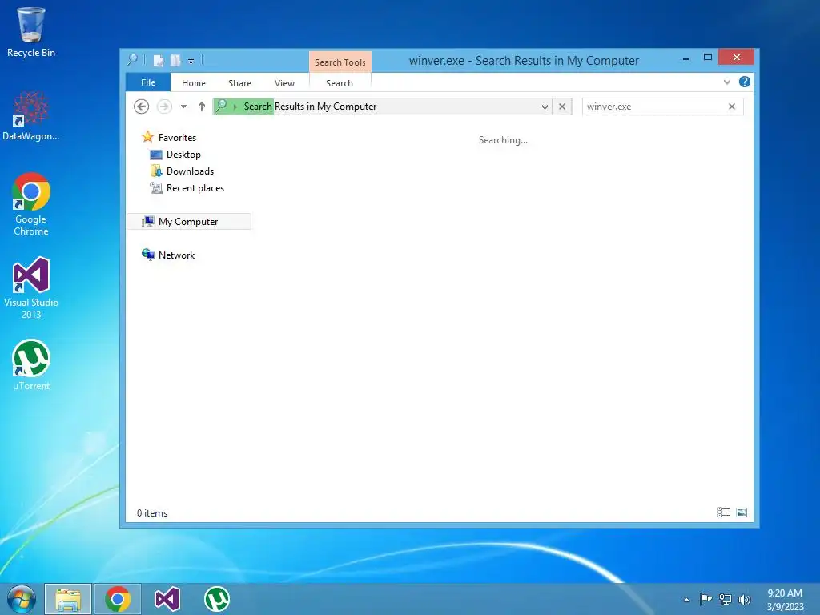Open Customize Quick Access Toolbar dropdown
Image resolution: width=820 pixels, height=615 pixels.
pos(191,62)
